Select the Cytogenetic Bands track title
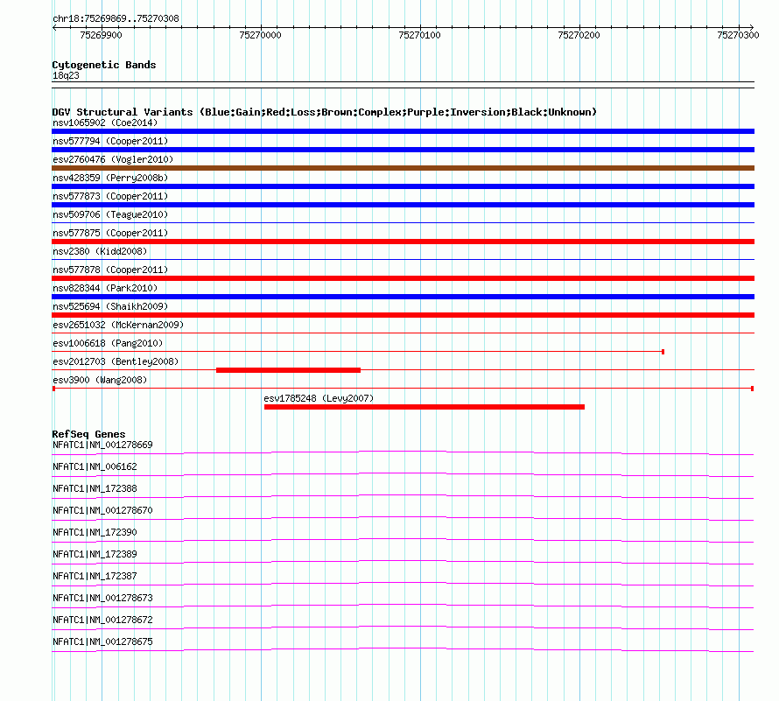 coord(104,65)
